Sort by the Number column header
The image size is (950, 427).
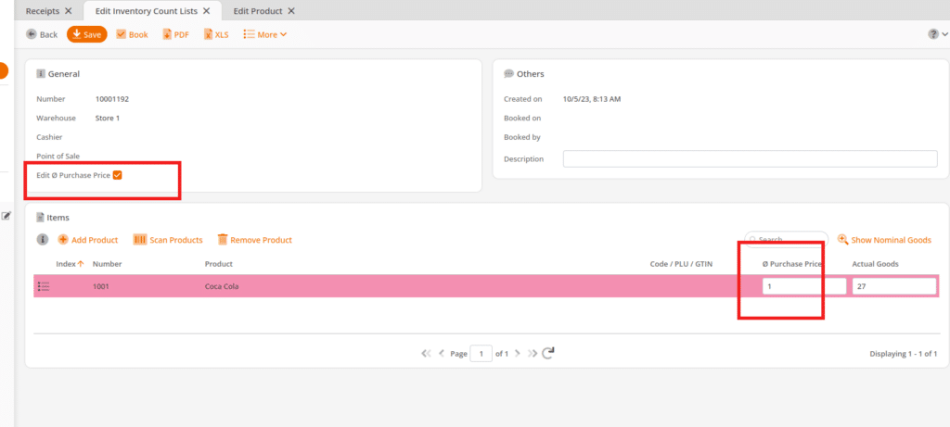pyautogui.click(x=108, y=264)
